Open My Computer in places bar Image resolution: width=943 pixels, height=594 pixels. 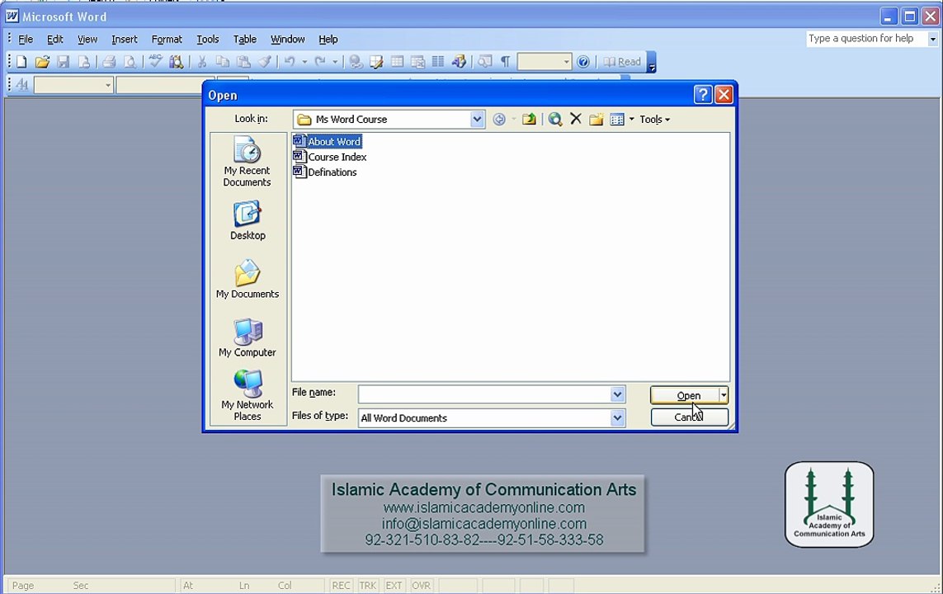248,337
